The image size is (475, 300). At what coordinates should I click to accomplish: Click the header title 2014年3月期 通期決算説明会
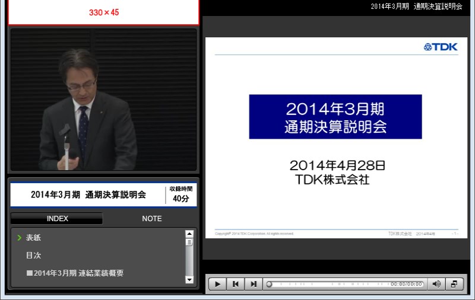[x=417, y=7]
